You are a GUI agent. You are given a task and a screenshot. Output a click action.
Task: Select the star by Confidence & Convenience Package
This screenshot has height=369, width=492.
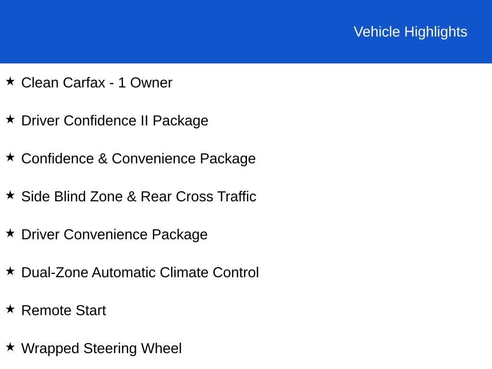tap(10, 157)
